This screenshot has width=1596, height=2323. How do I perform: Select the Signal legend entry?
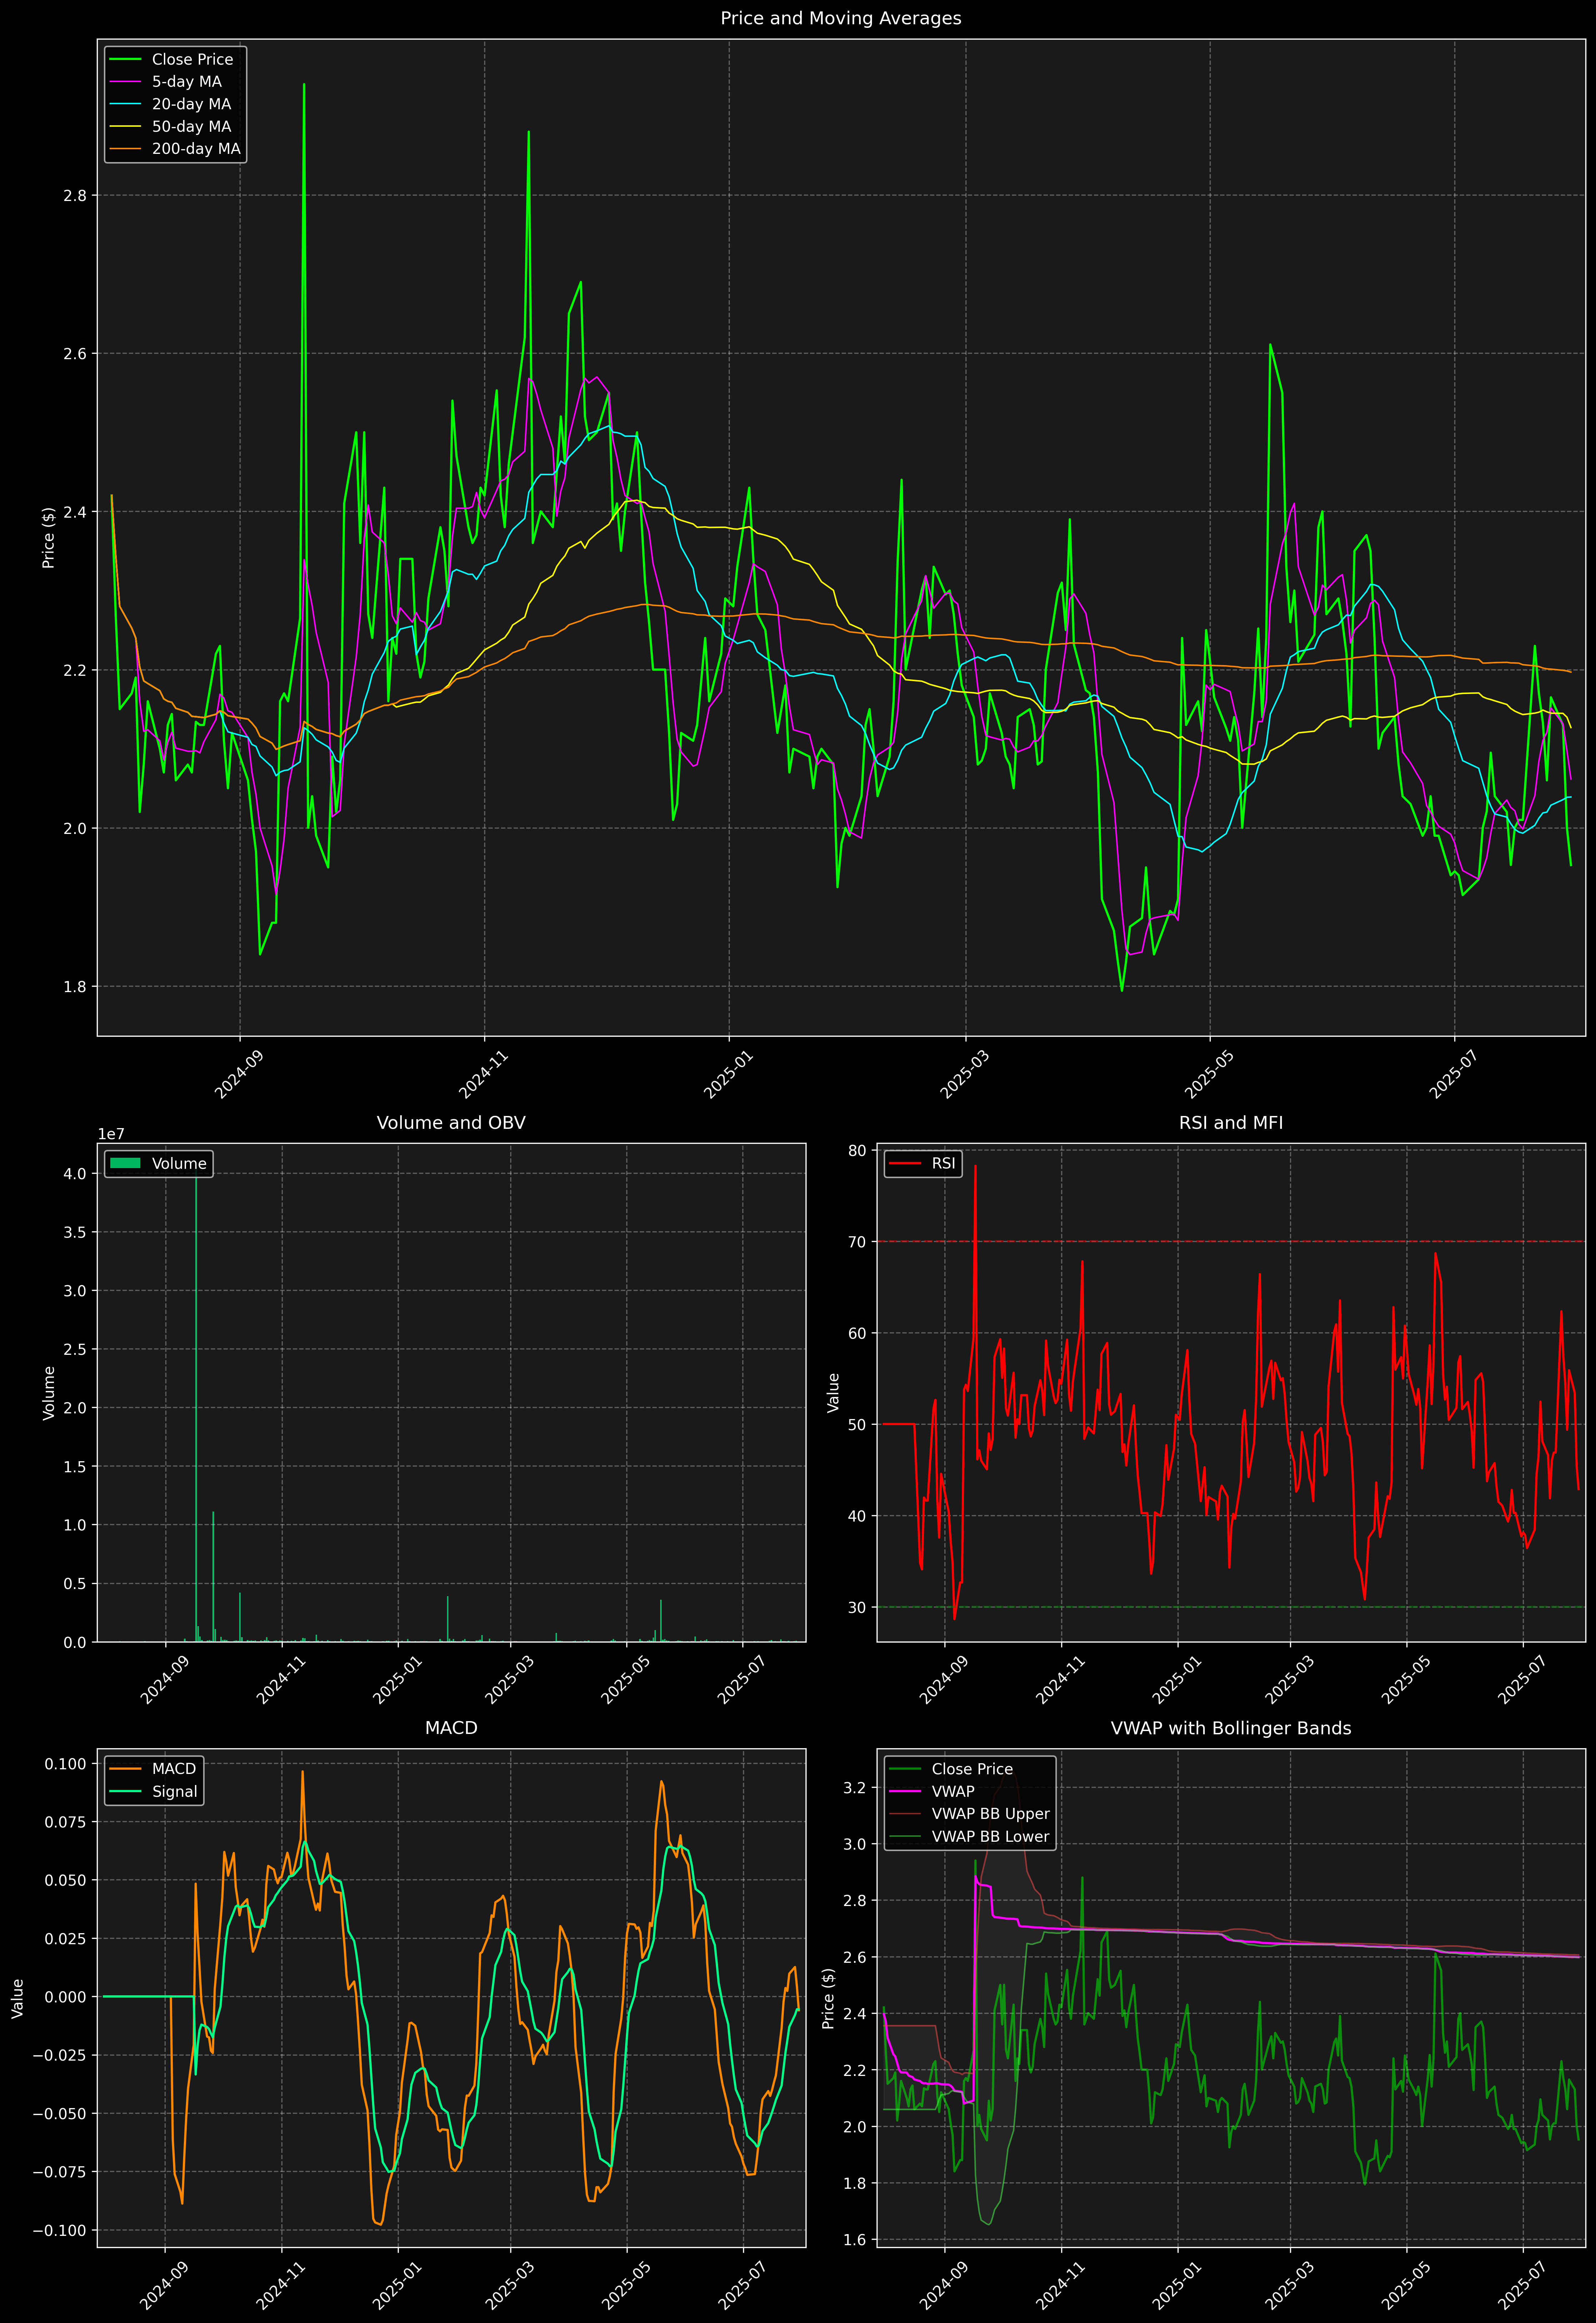(153, 1791)
